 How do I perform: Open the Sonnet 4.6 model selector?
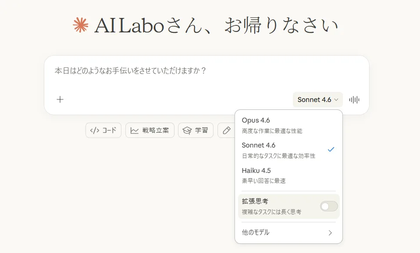coord(318,100)
